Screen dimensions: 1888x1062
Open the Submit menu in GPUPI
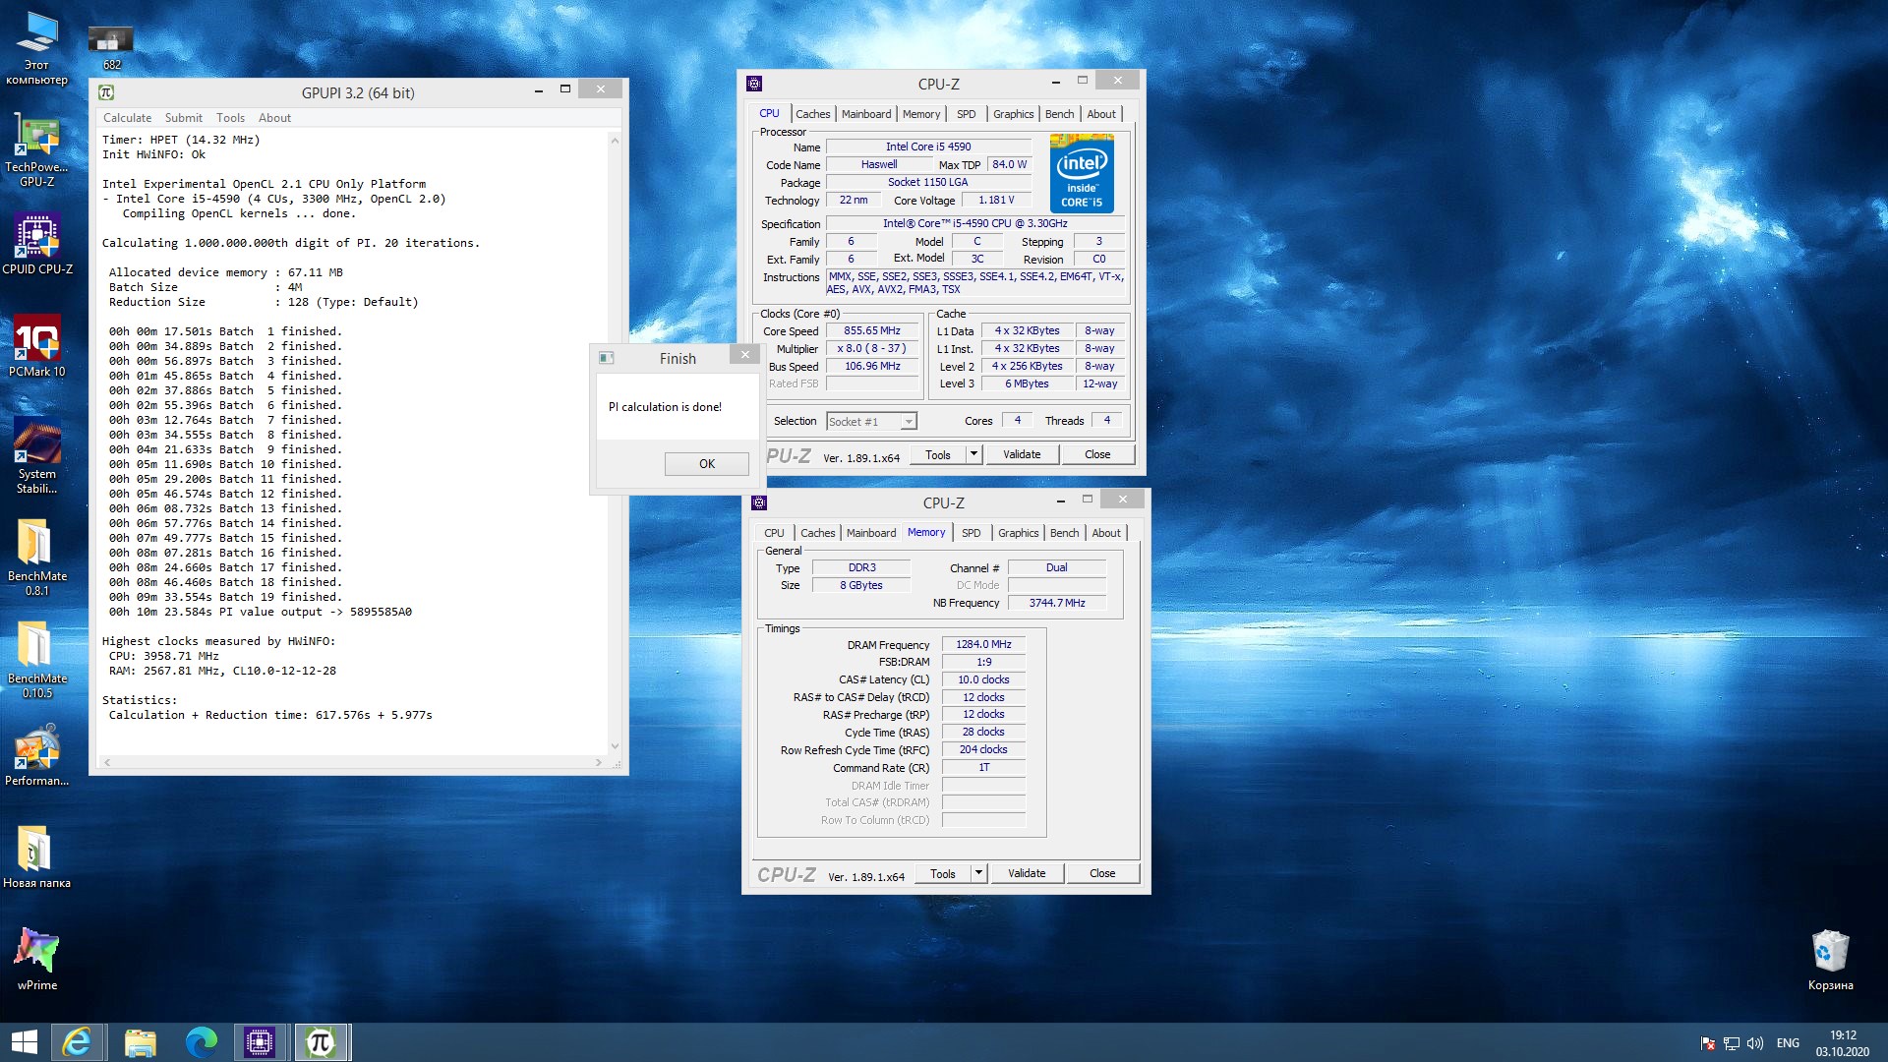[x=184, y=118]
